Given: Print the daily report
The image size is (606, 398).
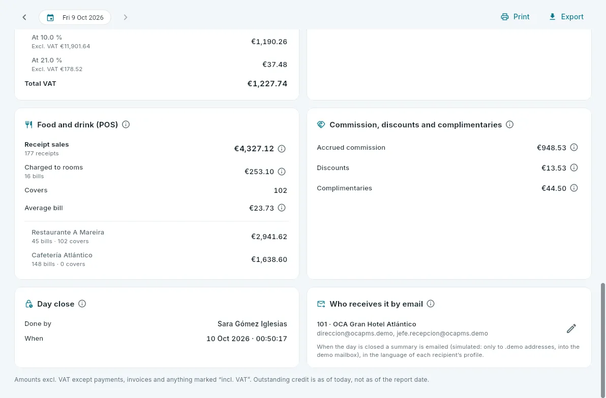Looking at the screenshot, I should tap(515, 17).
